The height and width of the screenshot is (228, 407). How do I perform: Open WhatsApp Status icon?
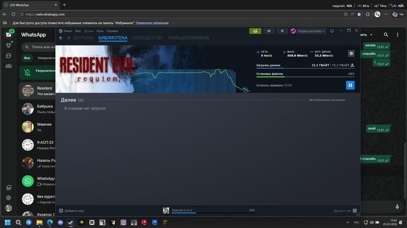point(9,45)
